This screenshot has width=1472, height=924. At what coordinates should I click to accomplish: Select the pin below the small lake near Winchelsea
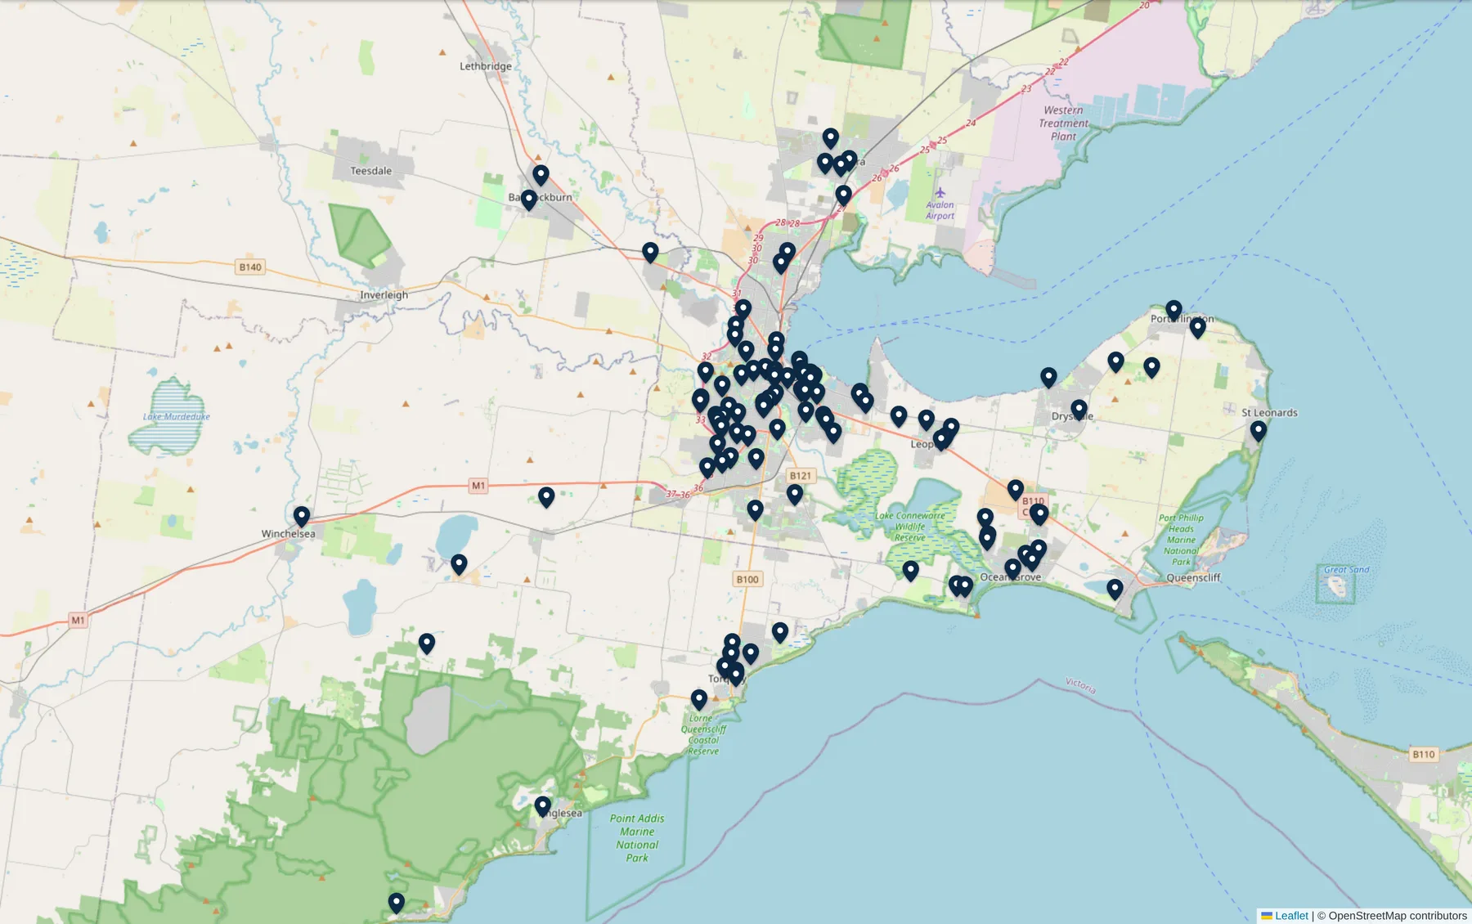click(459, 565)
